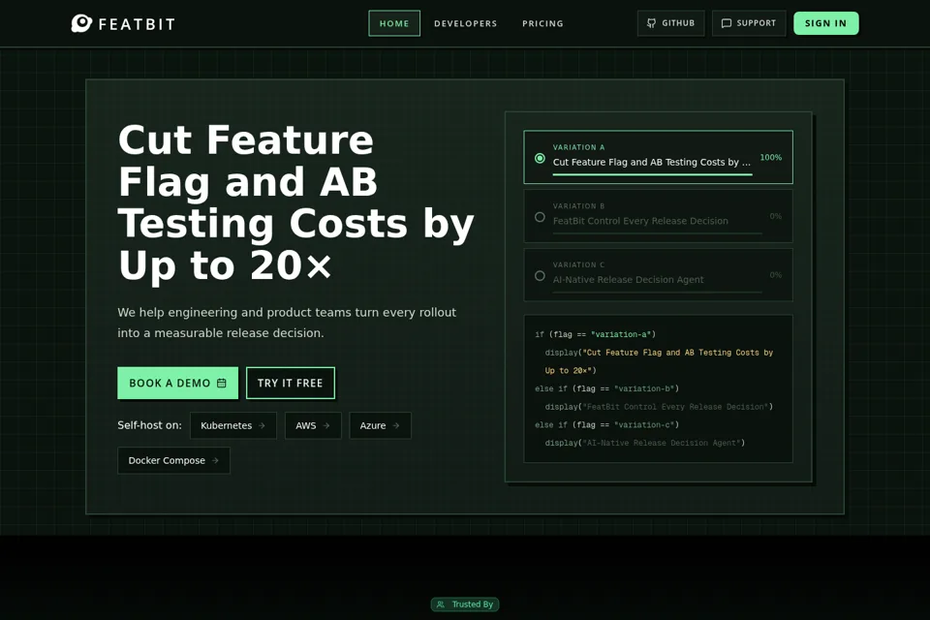Click the 'Self-host on:' label
This screenshot has width=930, height=620.
click(x=149, y=425)
